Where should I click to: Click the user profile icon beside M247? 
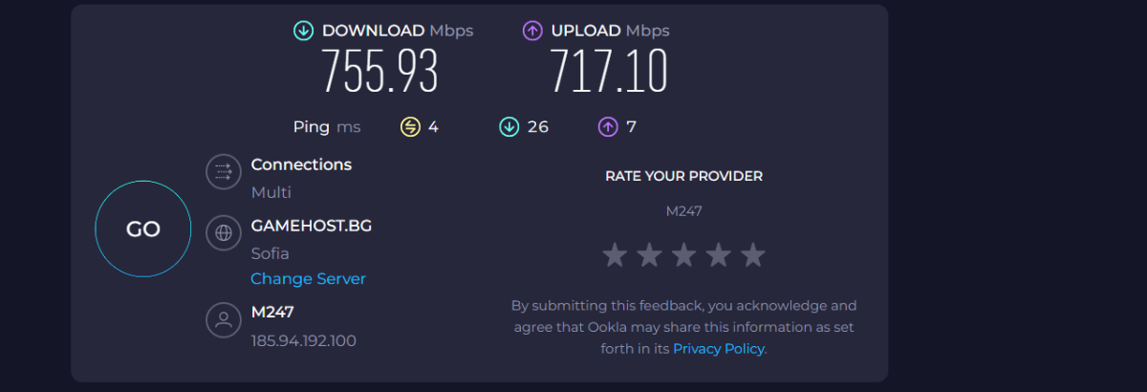click(224, 320)
